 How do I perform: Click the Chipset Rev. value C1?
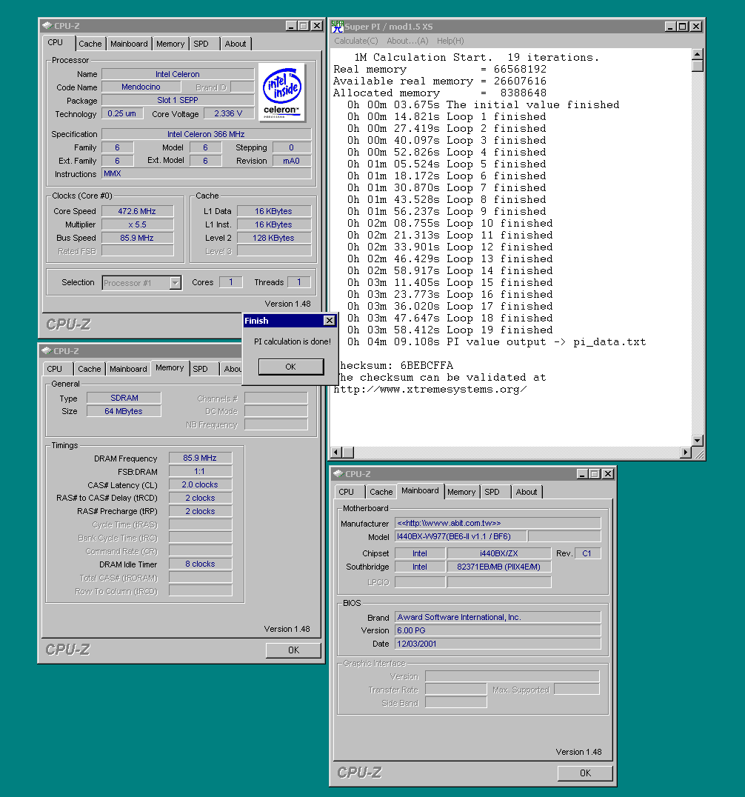pos(587,553)
